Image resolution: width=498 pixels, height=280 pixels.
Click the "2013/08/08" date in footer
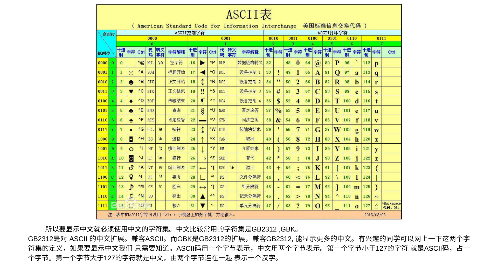(x=375, y=215)
